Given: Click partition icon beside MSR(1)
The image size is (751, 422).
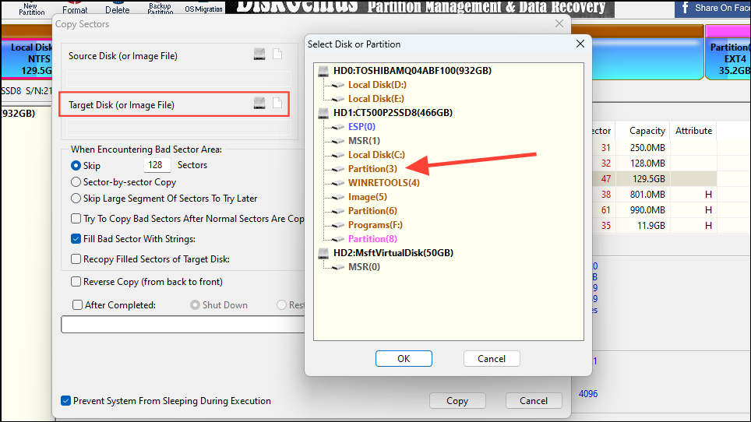Looking at the screenshot, I should pos(338,141).
